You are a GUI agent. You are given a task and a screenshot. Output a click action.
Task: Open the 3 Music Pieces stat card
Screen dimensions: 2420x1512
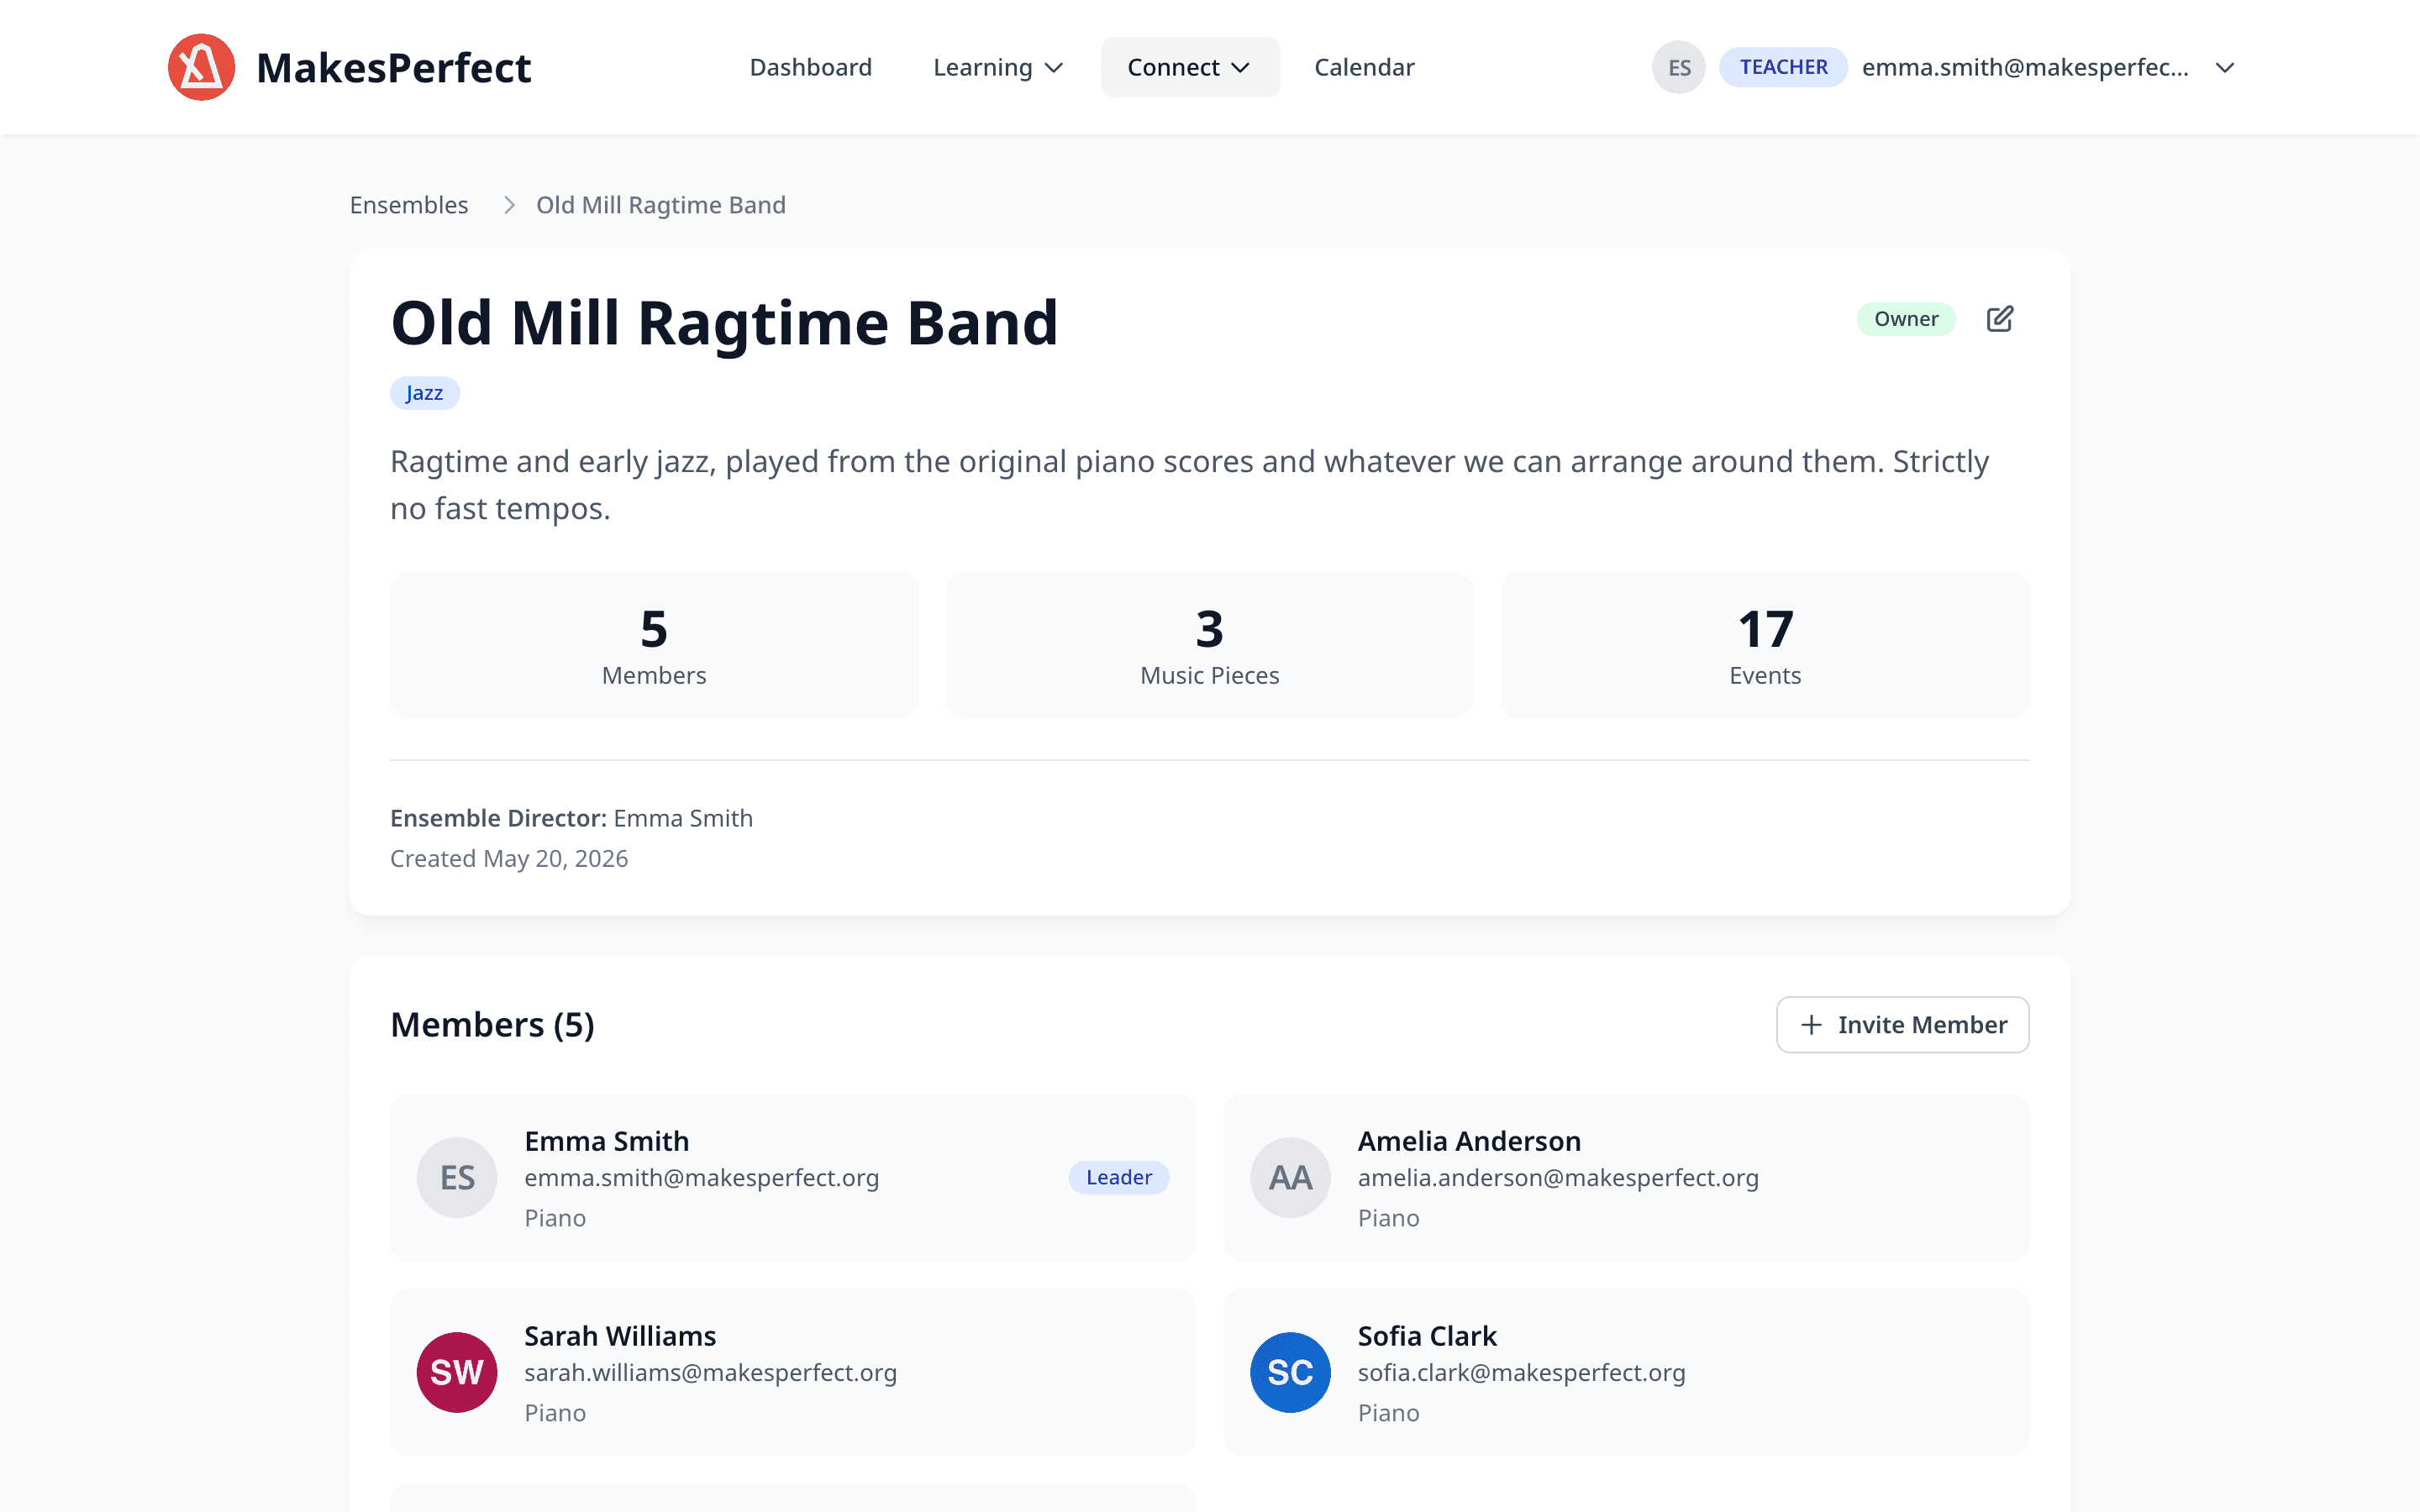(x=1209, y=645)
